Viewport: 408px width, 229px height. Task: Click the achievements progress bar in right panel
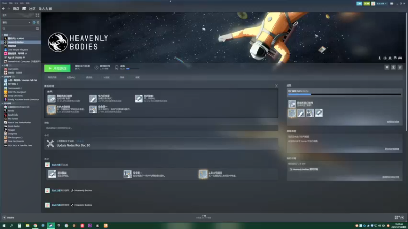pyautogui.click(x=345, y=94)
